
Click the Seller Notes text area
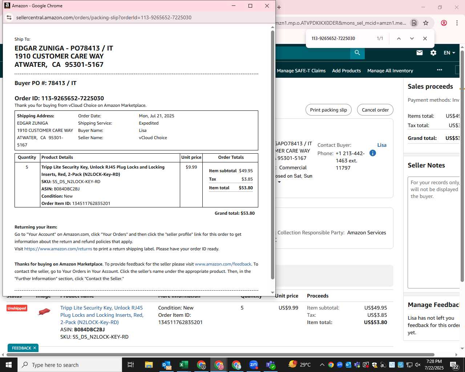tap(434, 232)
